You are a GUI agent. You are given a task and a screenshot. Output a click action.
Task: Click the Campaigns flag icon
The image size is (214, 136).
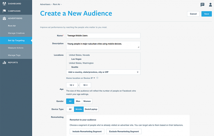pos(4,11)
